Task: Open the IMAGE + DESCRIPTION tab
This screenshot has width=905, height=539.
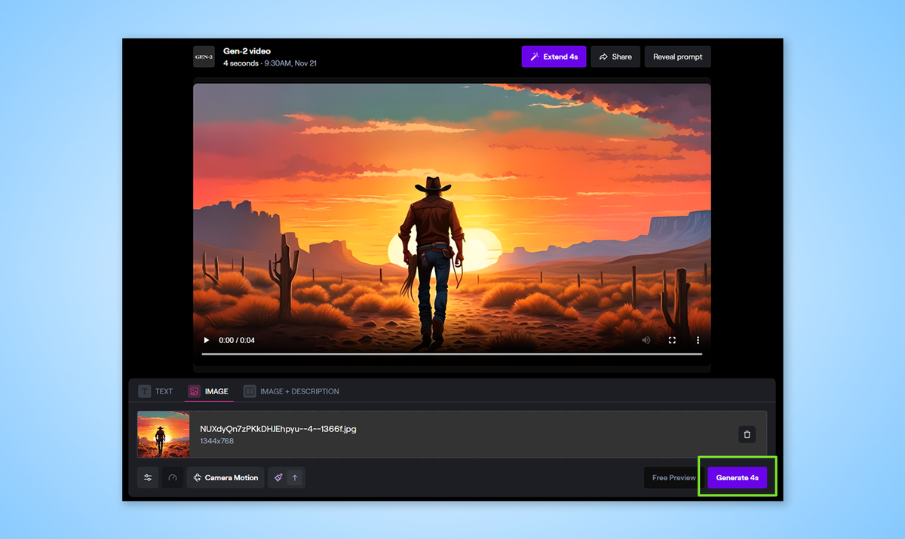Action: [291, 391]
